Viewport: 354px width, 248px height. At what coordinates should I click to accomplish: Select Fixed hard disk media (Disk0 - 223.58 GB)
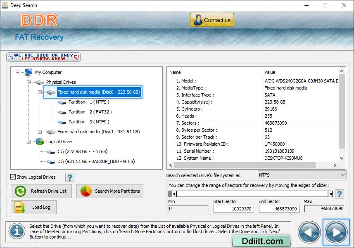tap(99, 92)
